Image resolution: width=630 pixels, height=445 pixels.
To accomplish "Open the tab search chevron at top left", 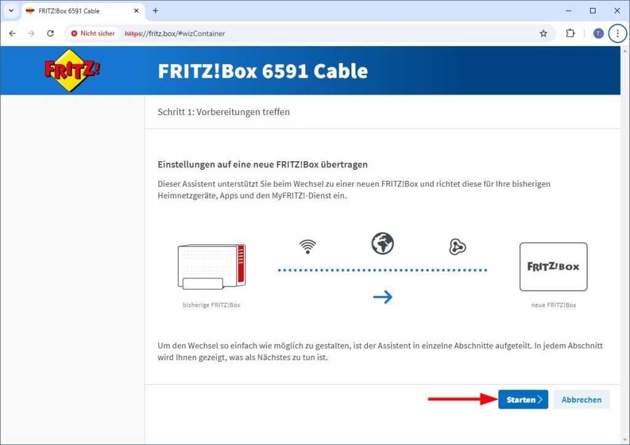I will click(x=10, y=10).
